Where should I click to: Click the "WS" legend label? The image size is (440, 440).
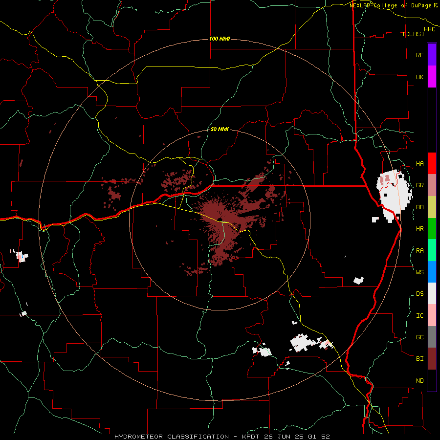coord(420,272)
